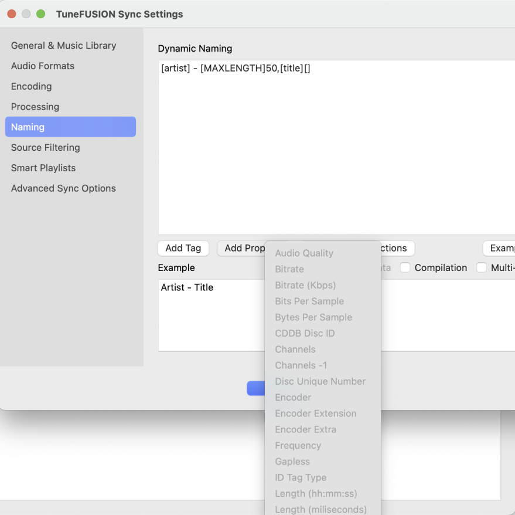Click the blue confirm button behind the menu
This screenshot has height=515, width=515.
[x=256, y=388]
